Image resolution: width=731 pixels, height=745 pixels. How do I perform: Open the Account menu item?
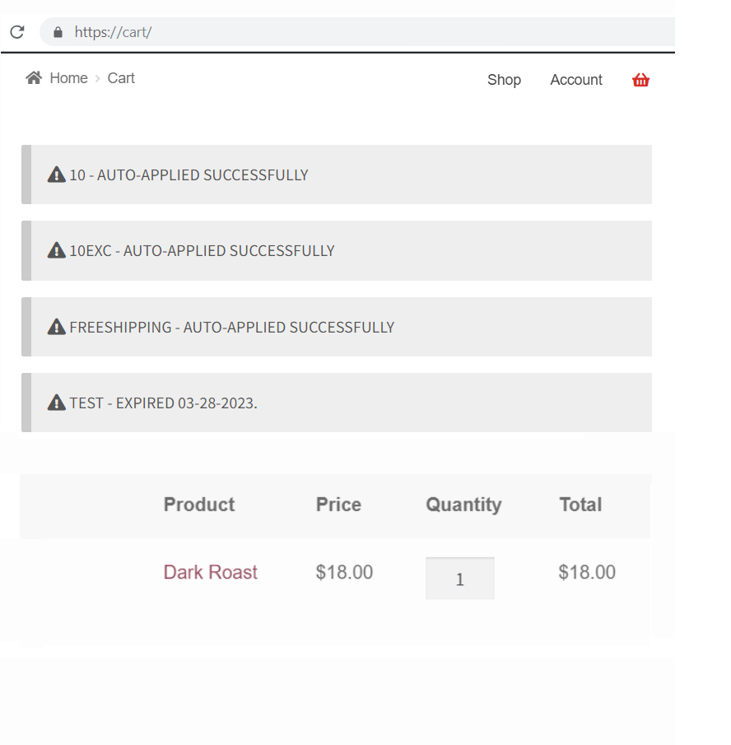(x=576, y=80)
